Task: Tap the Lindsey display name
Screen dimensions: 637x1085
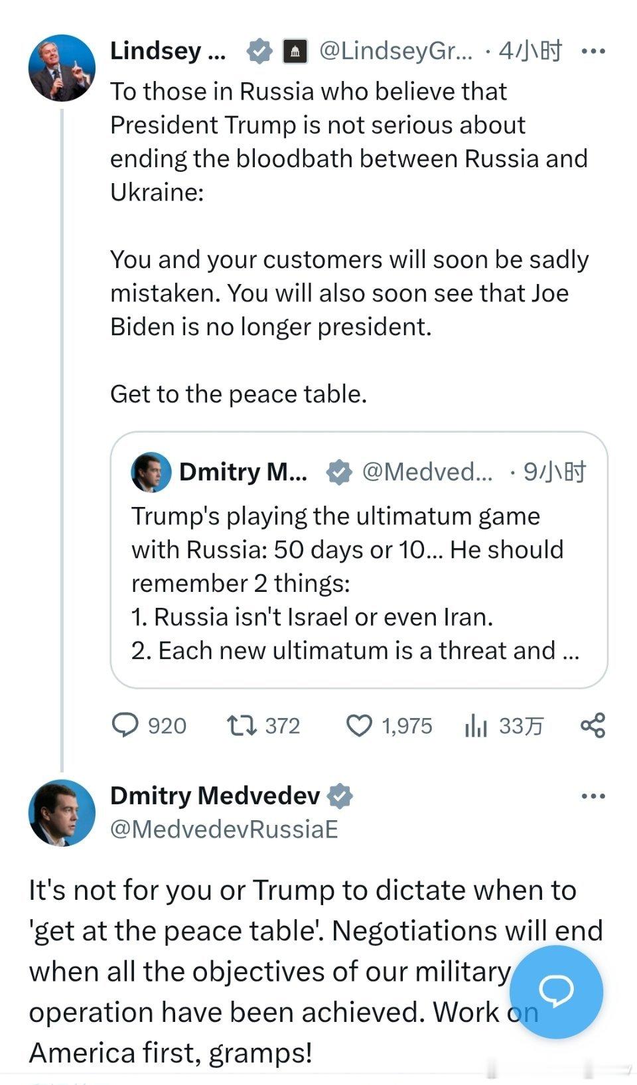Action: point(168,51)
